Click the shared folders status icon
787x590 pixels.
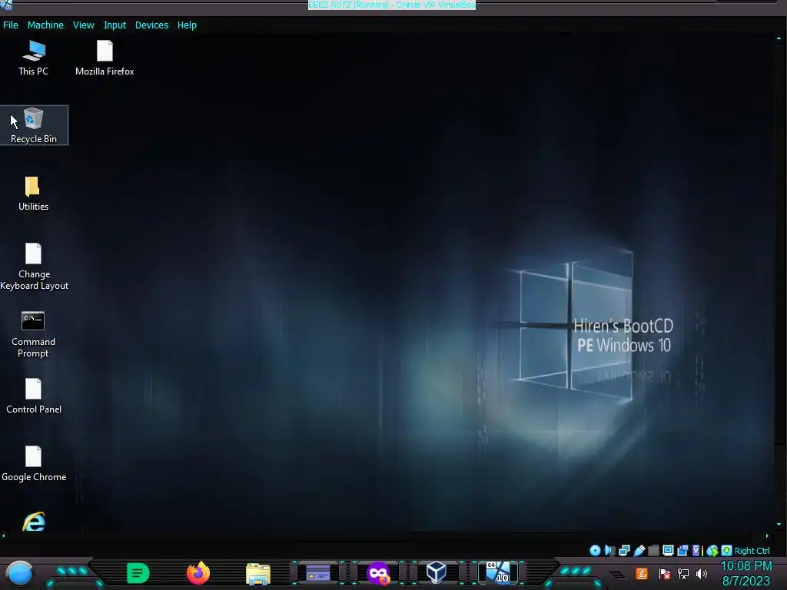click(653, 551)
